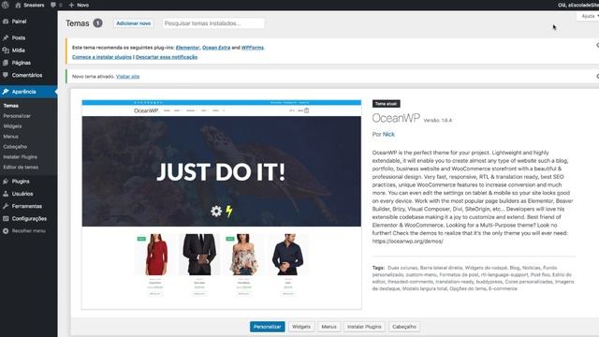Click 'Comece a instalar plugins' link
Image resolution: width=599 pixels, height=337 pixels.
click(102, 57)
